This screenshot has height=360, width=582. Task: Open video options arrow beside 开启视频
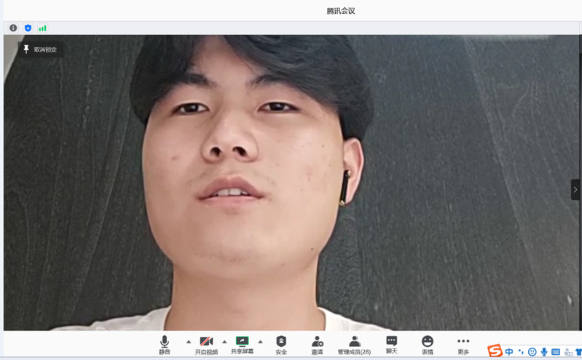point(224,341)
